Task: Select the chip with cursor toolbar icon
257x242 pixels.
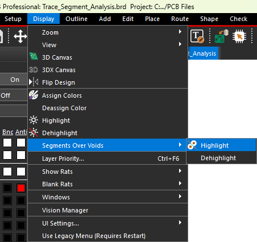Action: tap(239, 36)
